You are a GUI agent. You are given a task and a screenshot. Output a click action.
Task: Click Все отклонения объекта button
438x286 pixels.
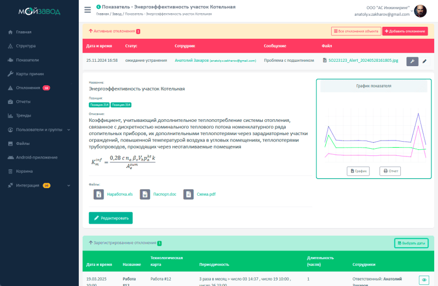coord(356,31)
